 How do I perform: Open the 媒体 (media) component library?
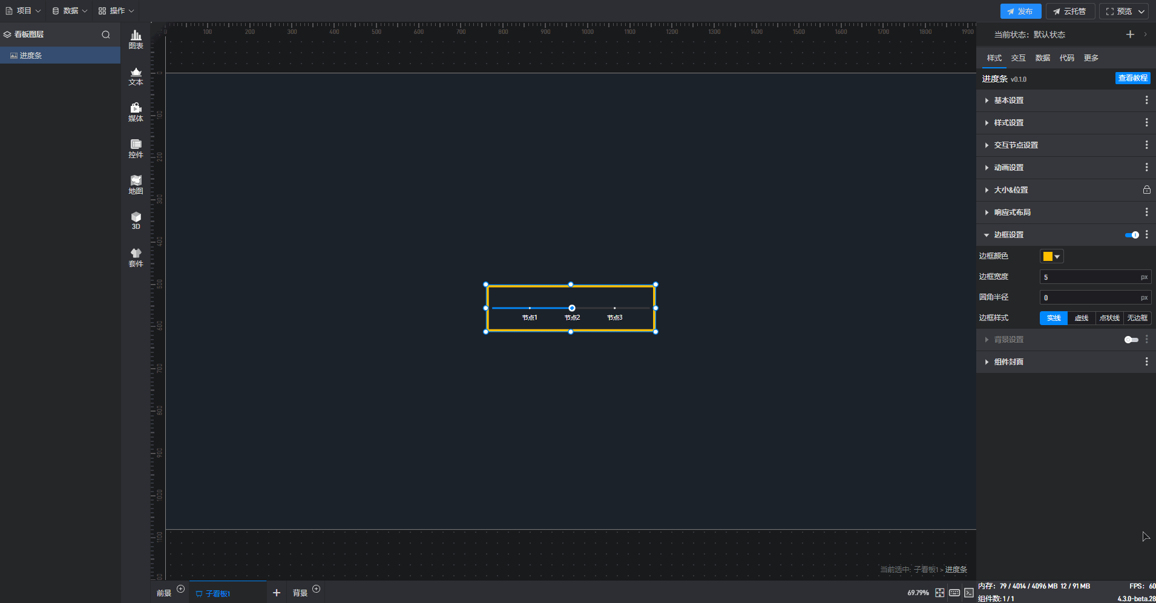(136, 113)
